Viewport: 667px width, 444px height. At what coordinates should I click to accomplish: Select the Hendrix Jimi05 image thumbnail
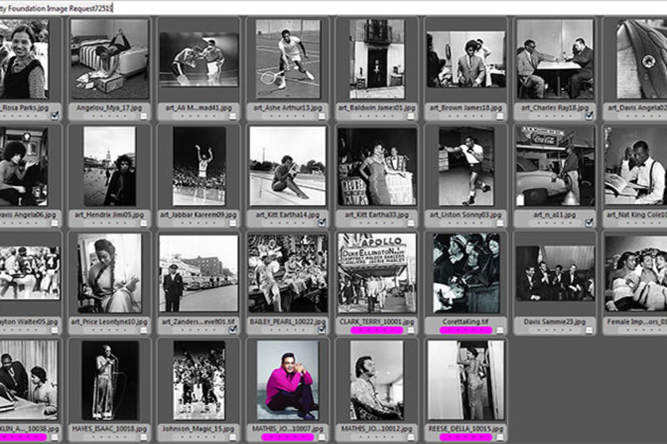(109, 166)
